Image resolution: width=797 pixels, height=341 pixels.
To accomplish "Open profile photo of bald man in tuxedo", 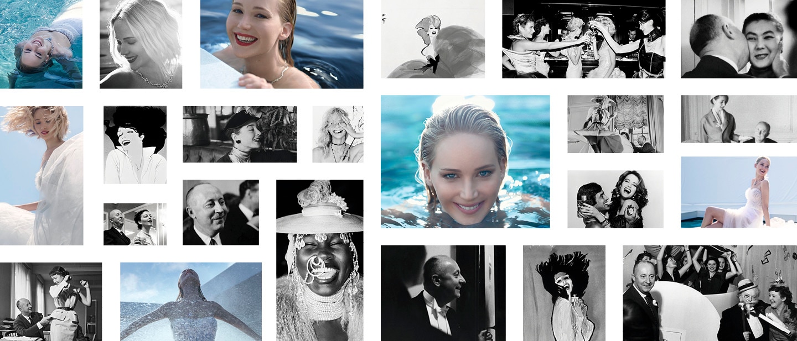I will pyautogui.click(x=443, y=293).
